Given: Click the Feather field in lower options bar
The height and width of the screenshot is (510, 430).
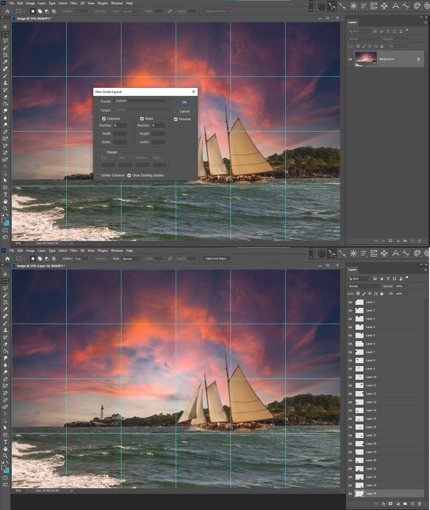Looking at the screenshot, I should [x=81, y=259].
